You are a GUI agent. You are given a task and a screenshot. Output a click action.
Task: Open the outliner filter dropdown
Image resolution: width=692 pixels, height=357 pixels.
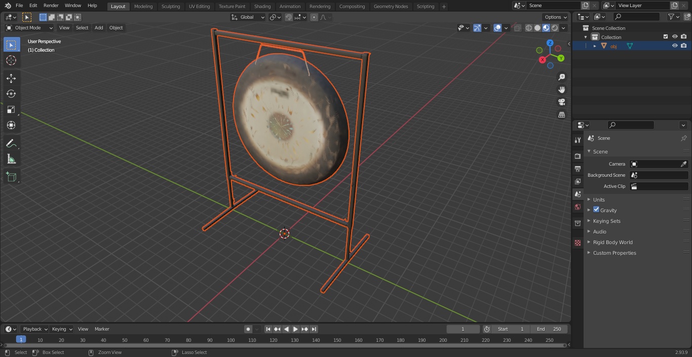[x=673, y=17]
